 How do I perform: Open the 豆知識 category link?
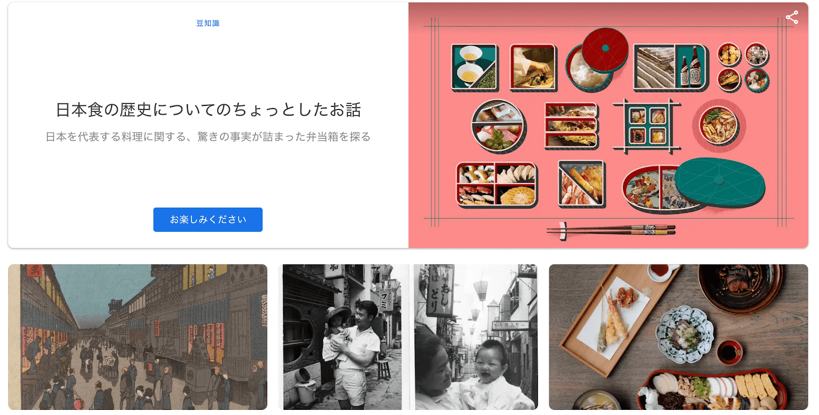tap(208, 23)
